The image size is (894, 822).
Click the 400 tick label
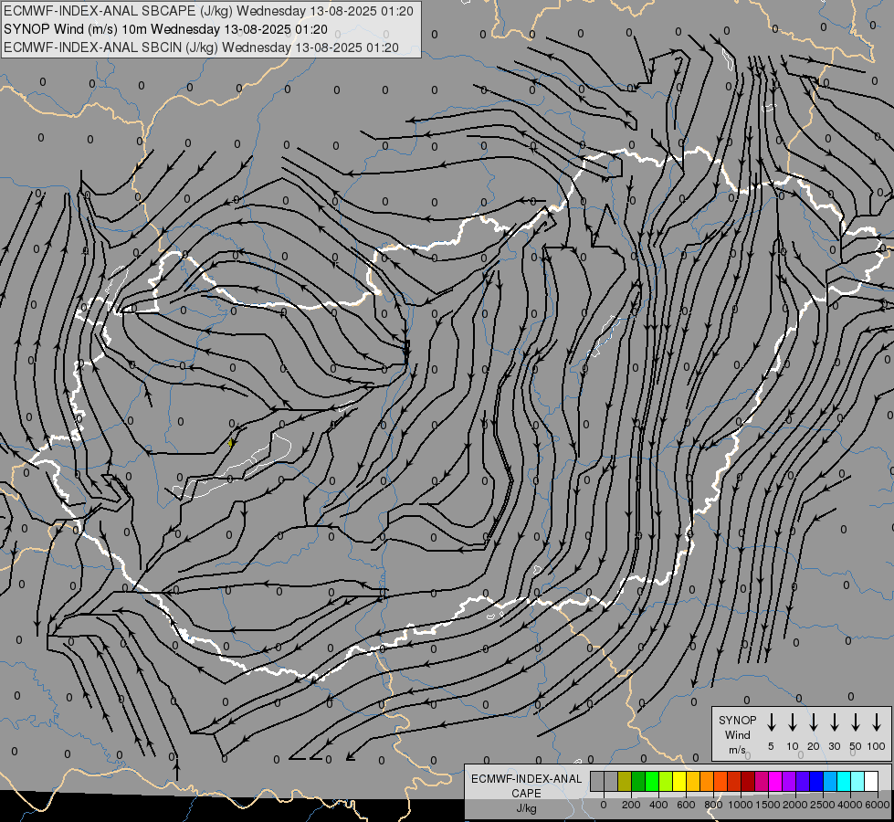click(x=658, y=805)
